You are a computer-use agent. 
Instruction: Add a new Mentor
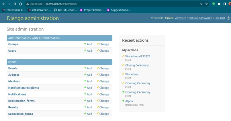(88, 81)
